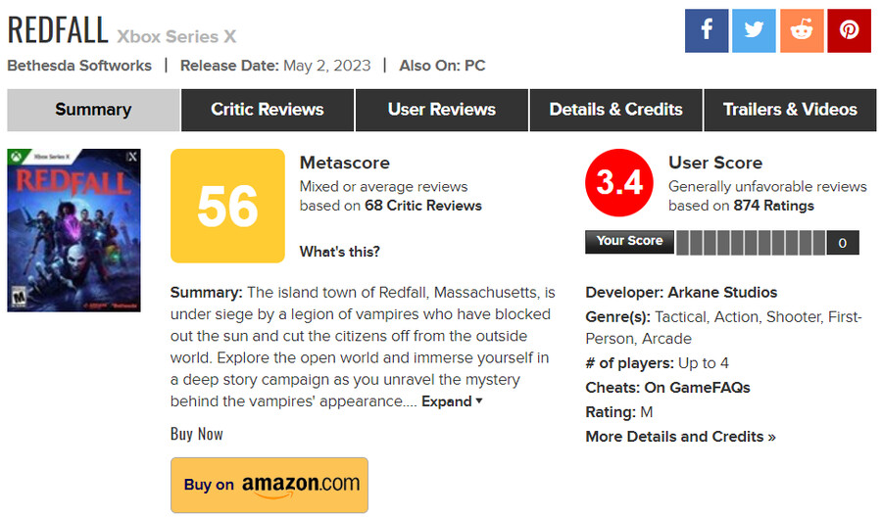The height and width of the screenshot is (517, 882).
Task: Expand the full game summary text
Action: [452, 401]
